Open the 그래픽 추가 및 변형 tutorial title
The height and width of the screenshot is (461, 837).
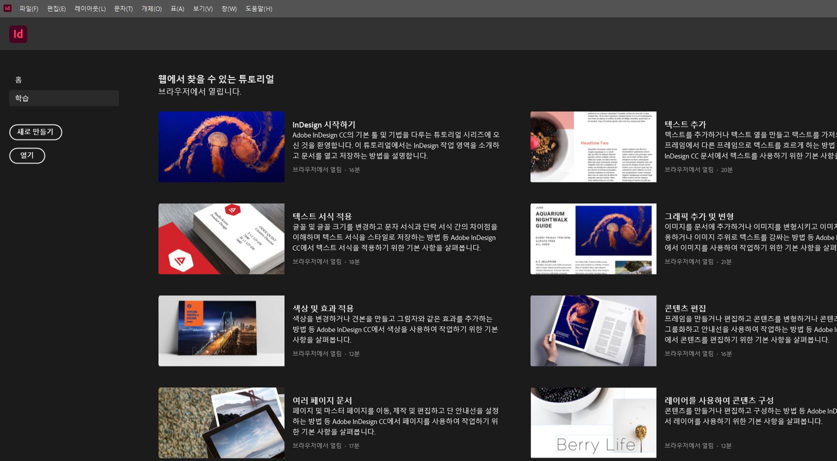699,216
